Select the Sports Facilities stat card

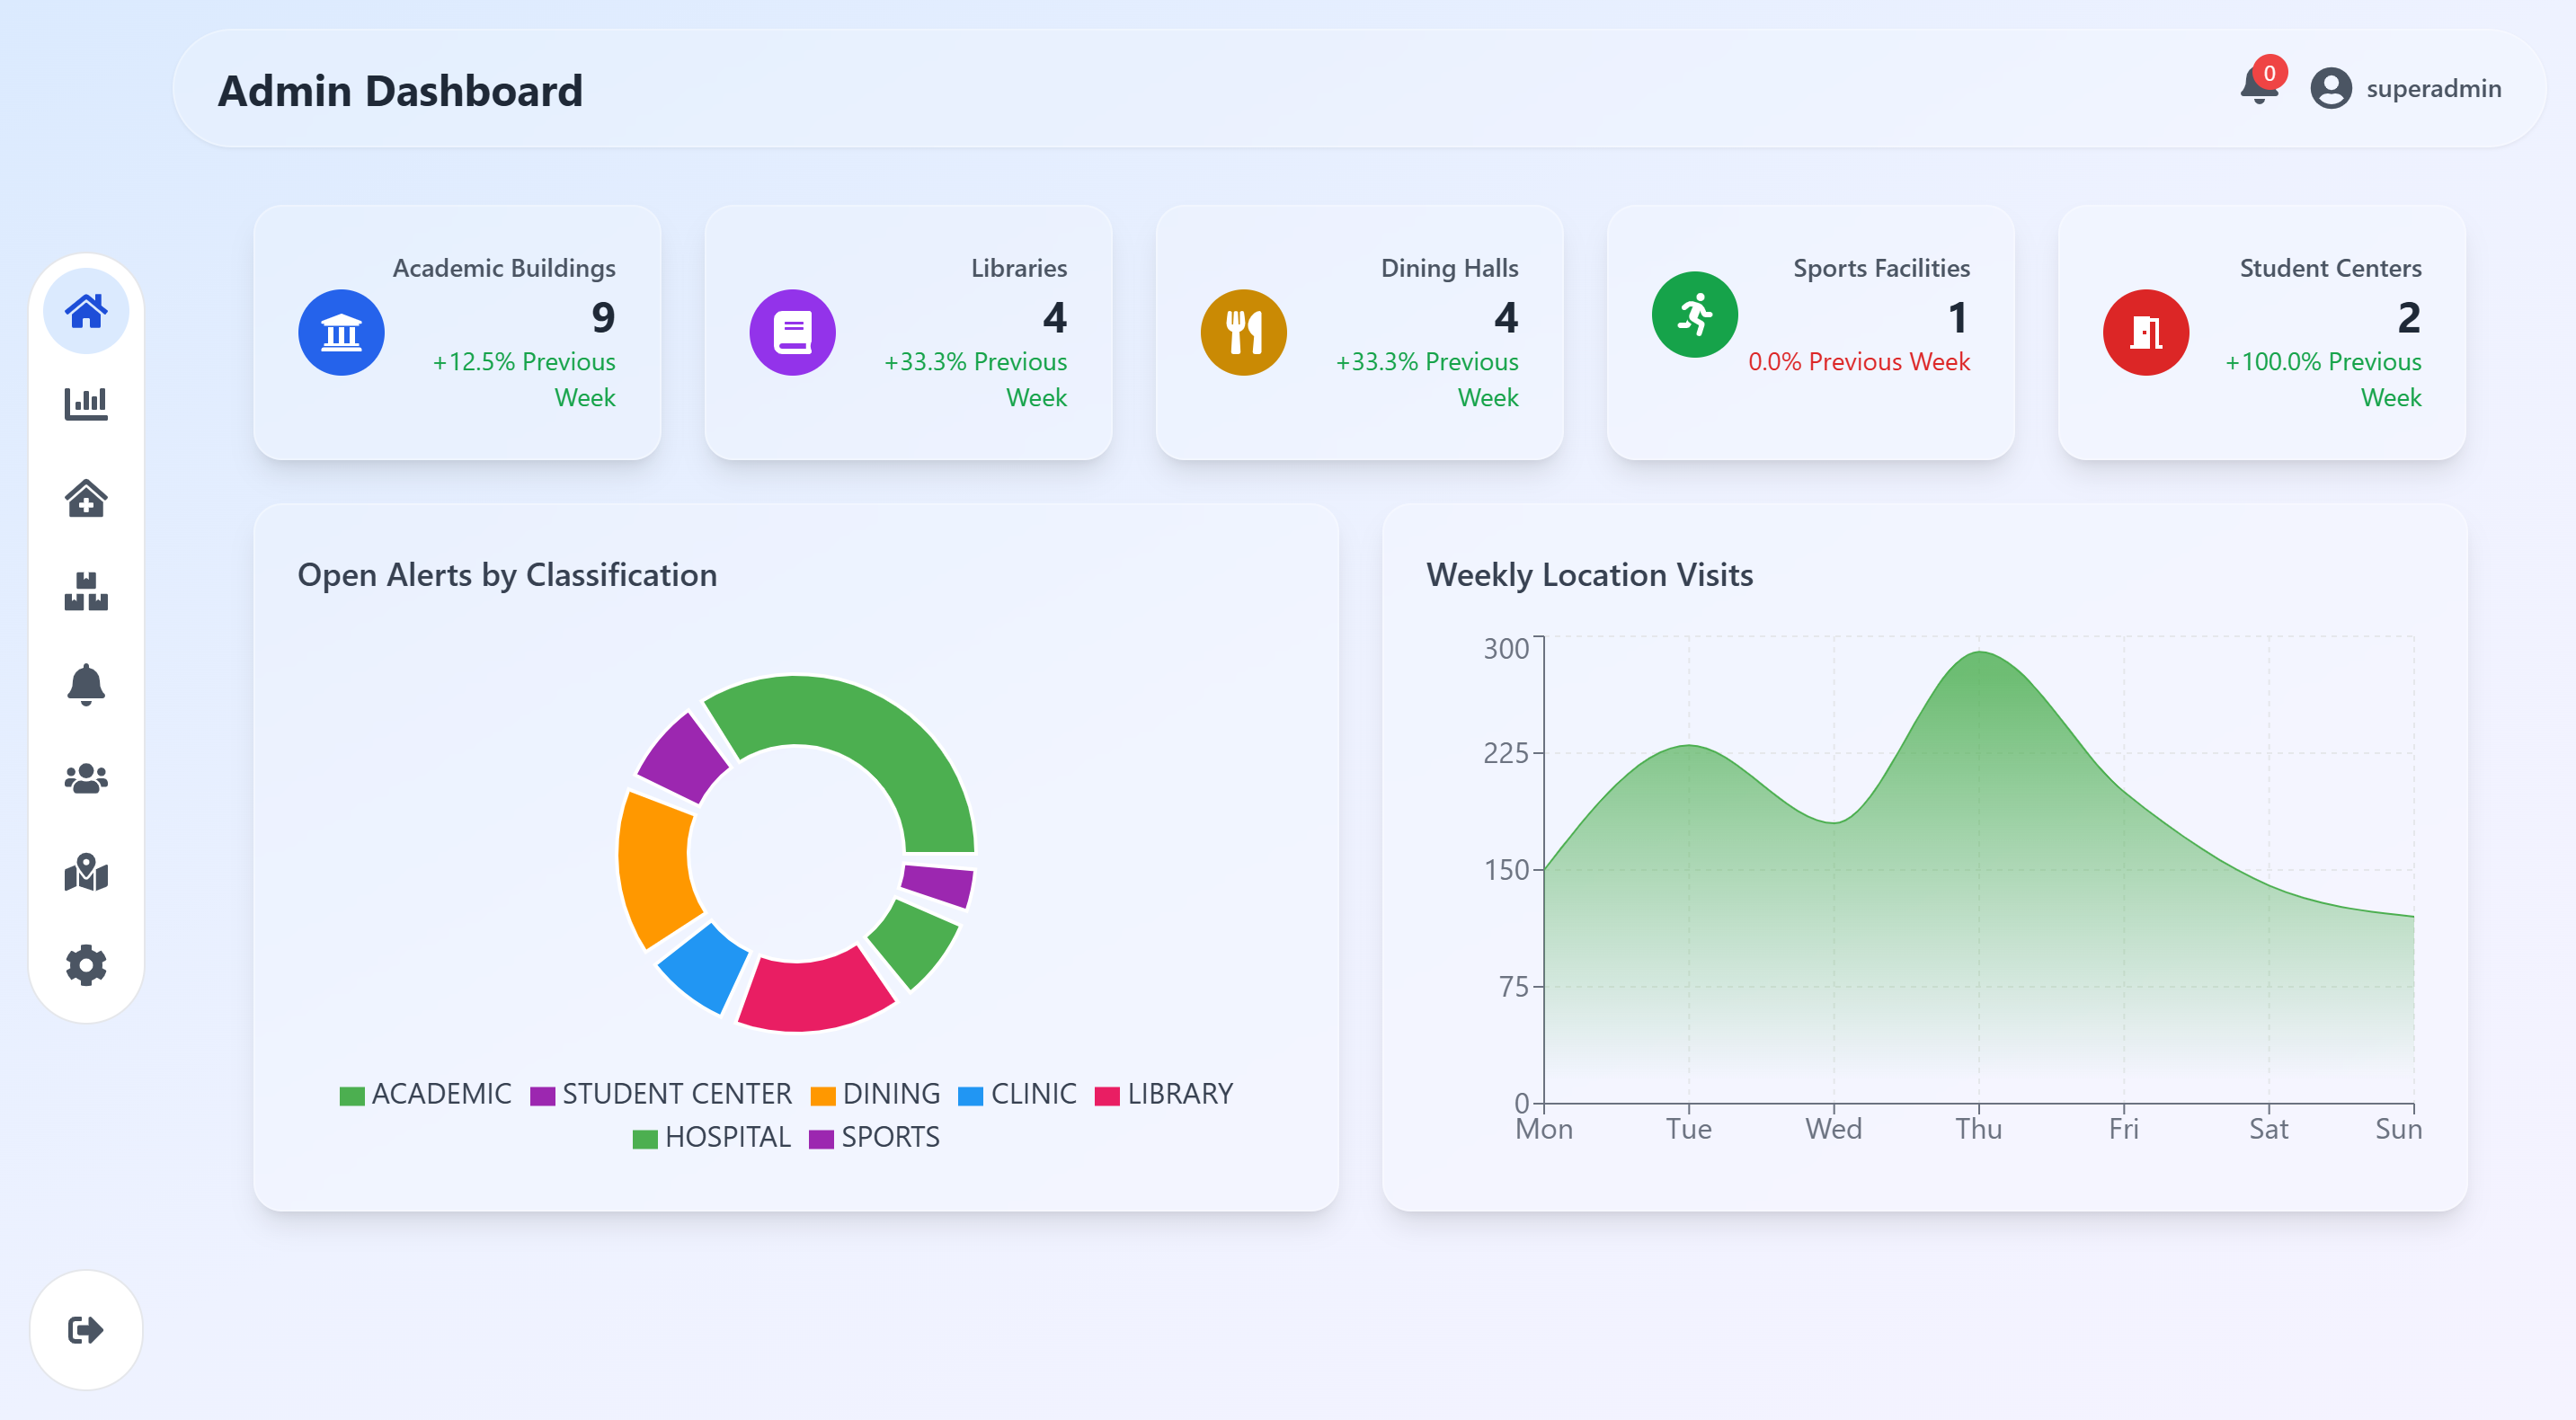(x=1810, y=332)
